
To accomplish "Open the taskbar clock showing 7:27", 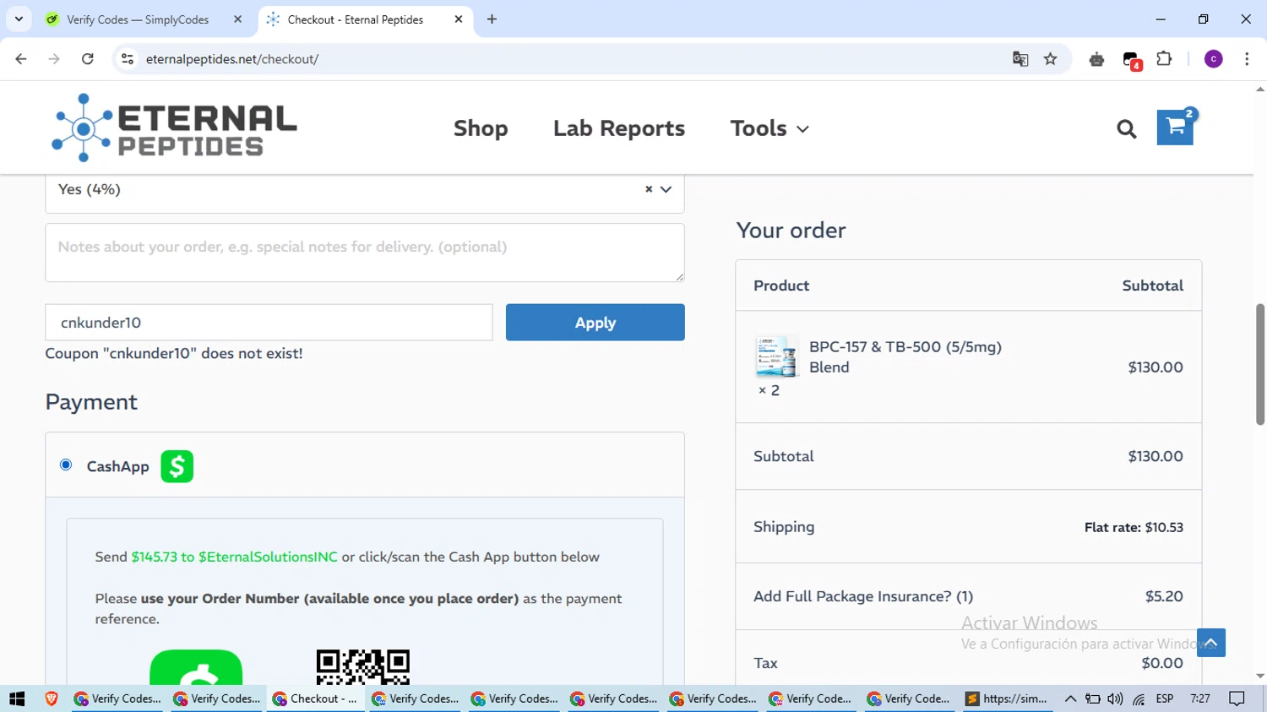I will point(1200,698).
